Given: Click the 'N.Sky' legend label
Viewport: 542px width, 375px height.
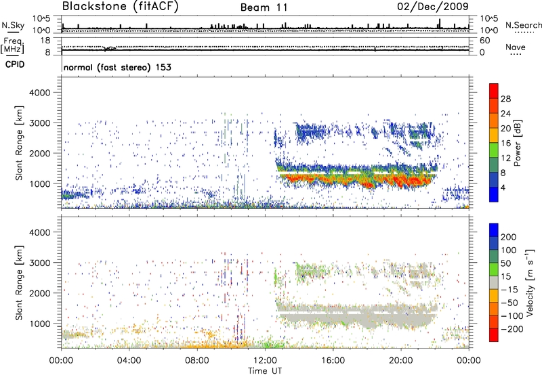Looking at the screenshot, I should coord(13,25).
